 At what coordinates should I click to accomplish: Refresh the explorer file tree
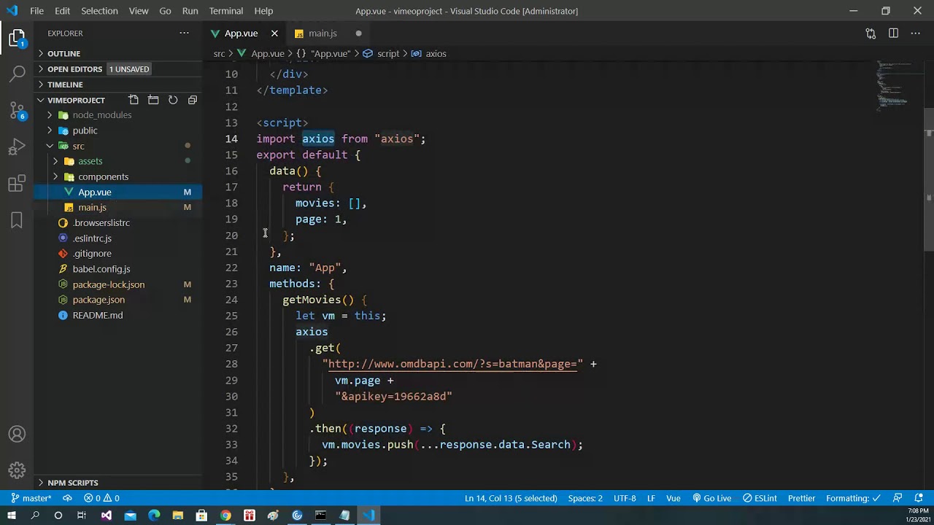pos(173,100)
